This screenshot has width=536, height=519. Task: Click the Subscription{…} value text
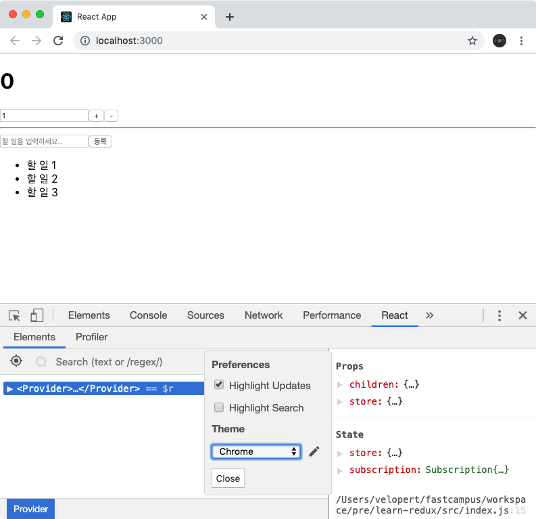pos(467,470)
